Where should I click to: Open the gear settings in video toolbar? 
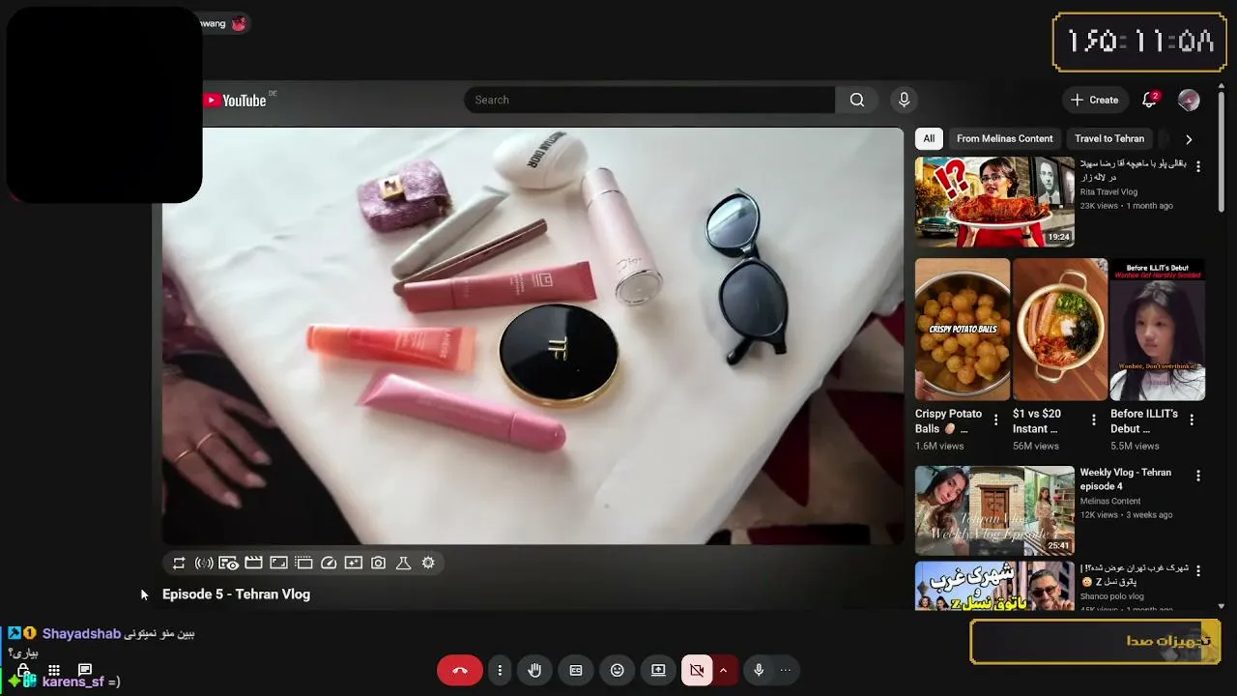click(x=429, y=563)
